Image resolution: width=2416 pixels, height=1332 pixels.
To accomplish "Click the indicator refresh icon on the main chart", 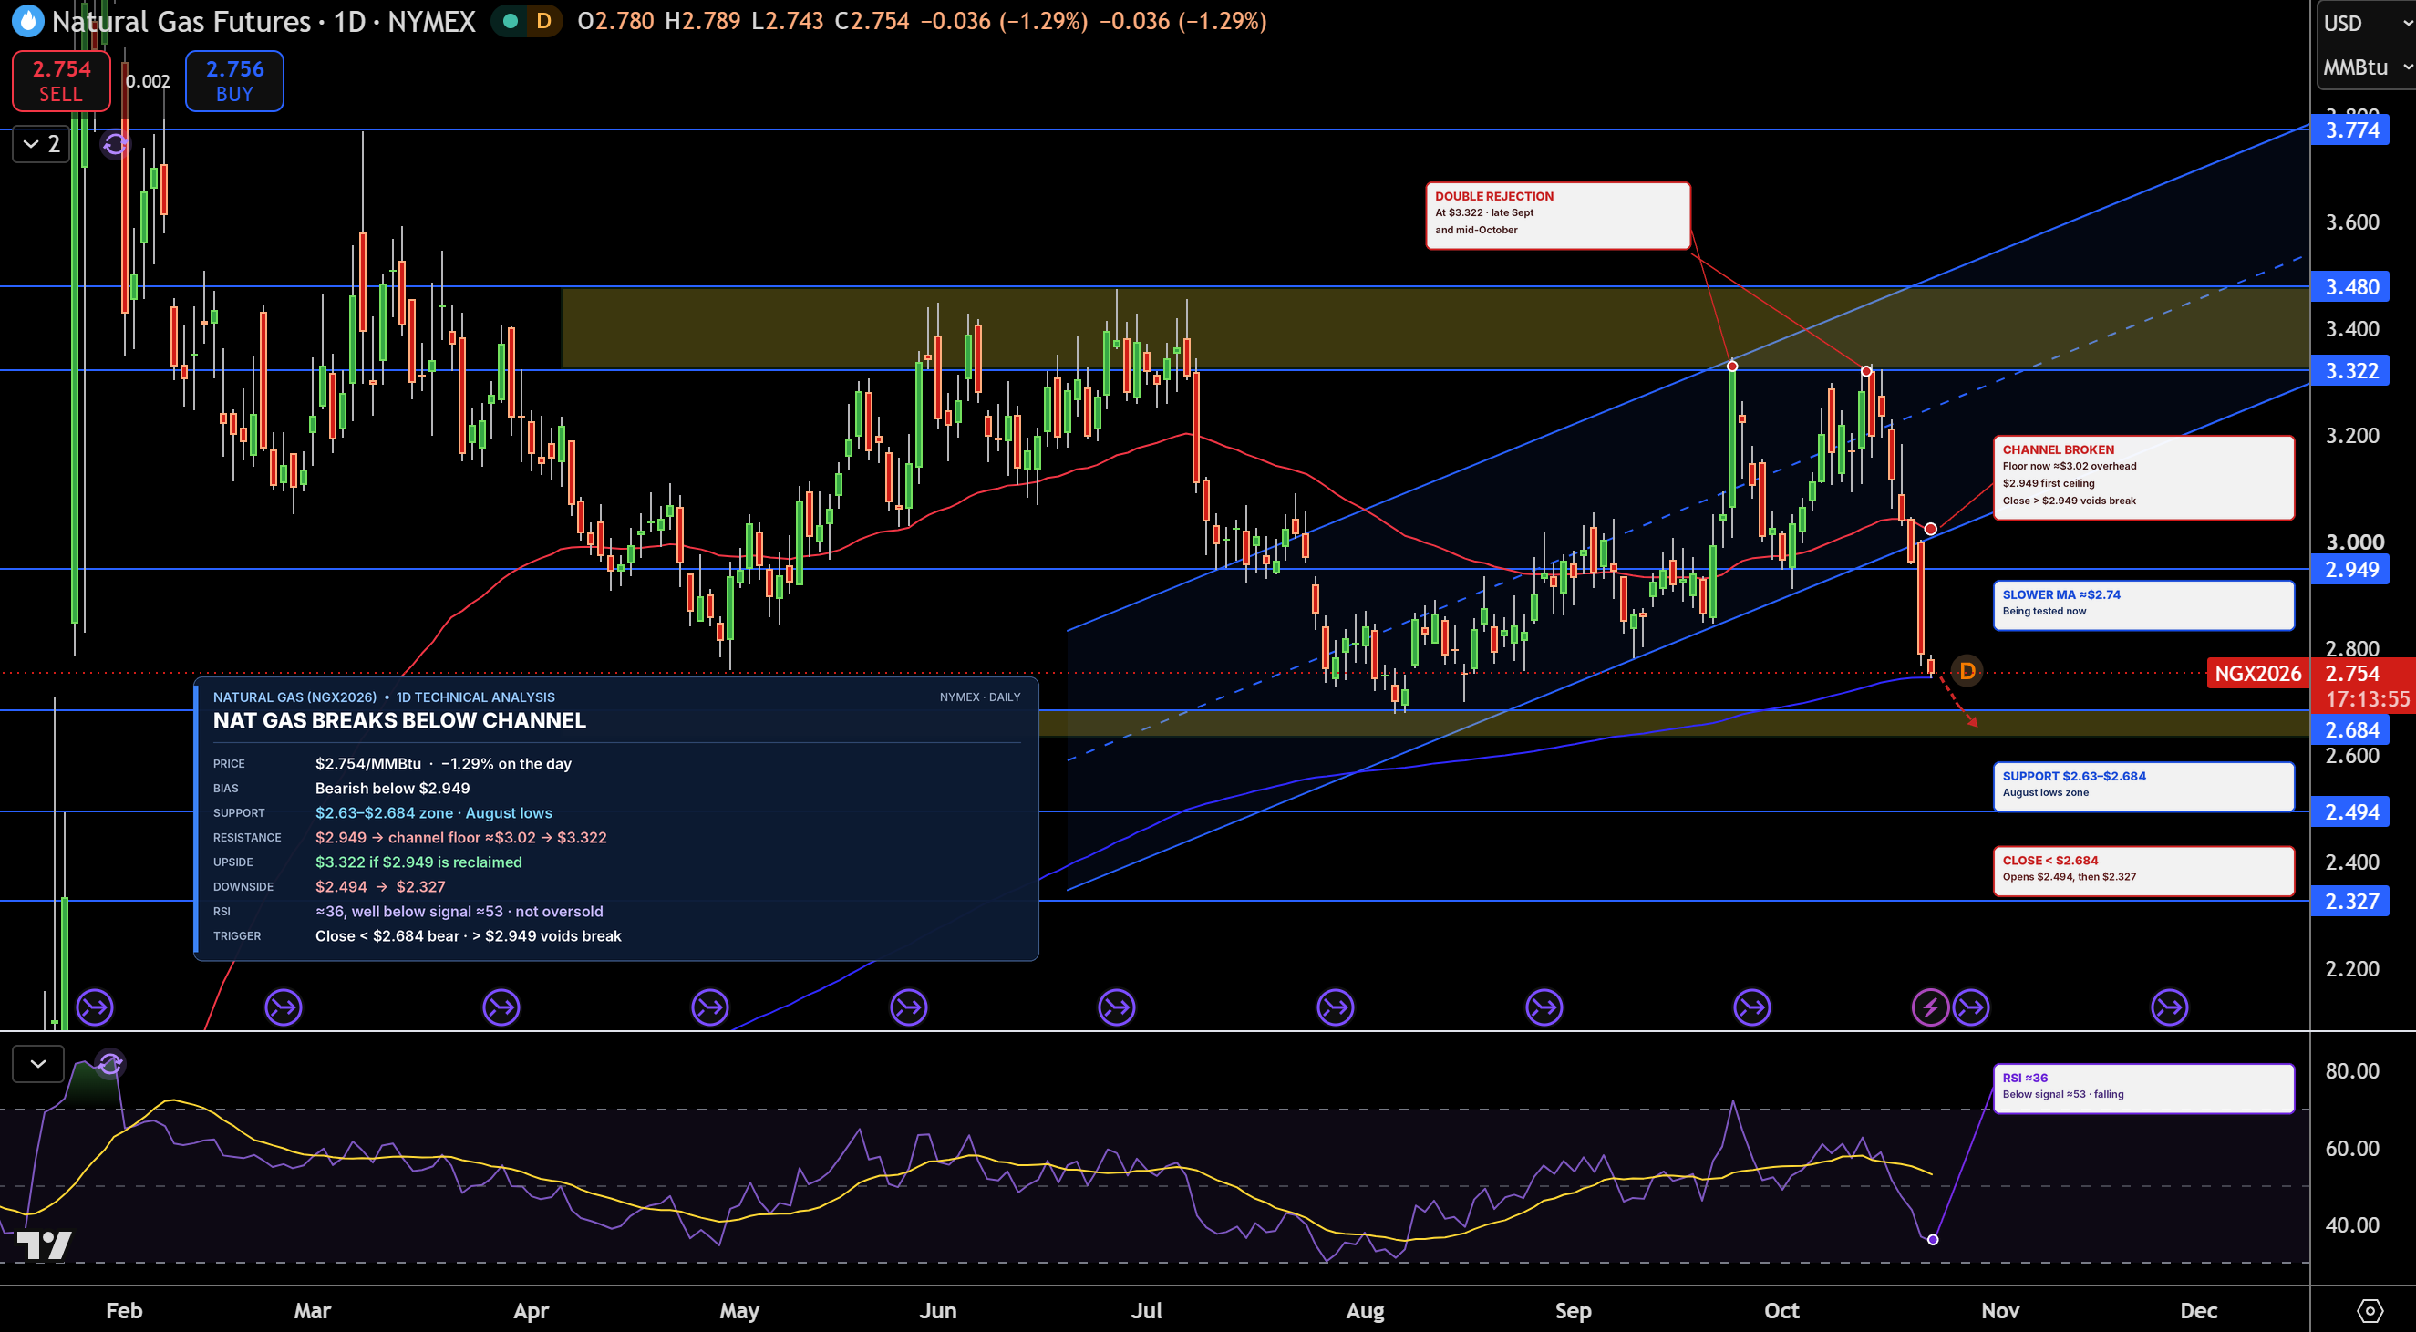I will pos(115,143).
